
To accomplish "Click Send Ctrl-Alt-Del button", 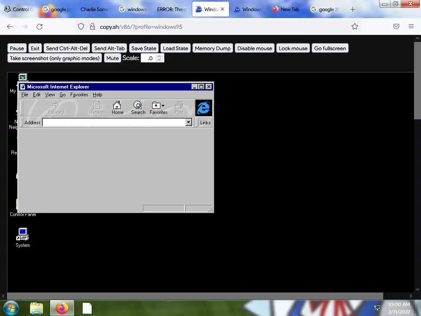I will click(x=67, y=49).
